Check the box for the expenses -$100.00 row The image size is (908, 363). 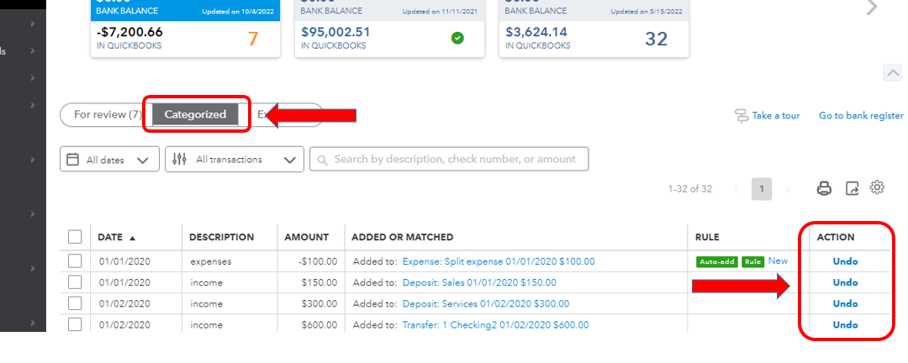click(75, 261)
